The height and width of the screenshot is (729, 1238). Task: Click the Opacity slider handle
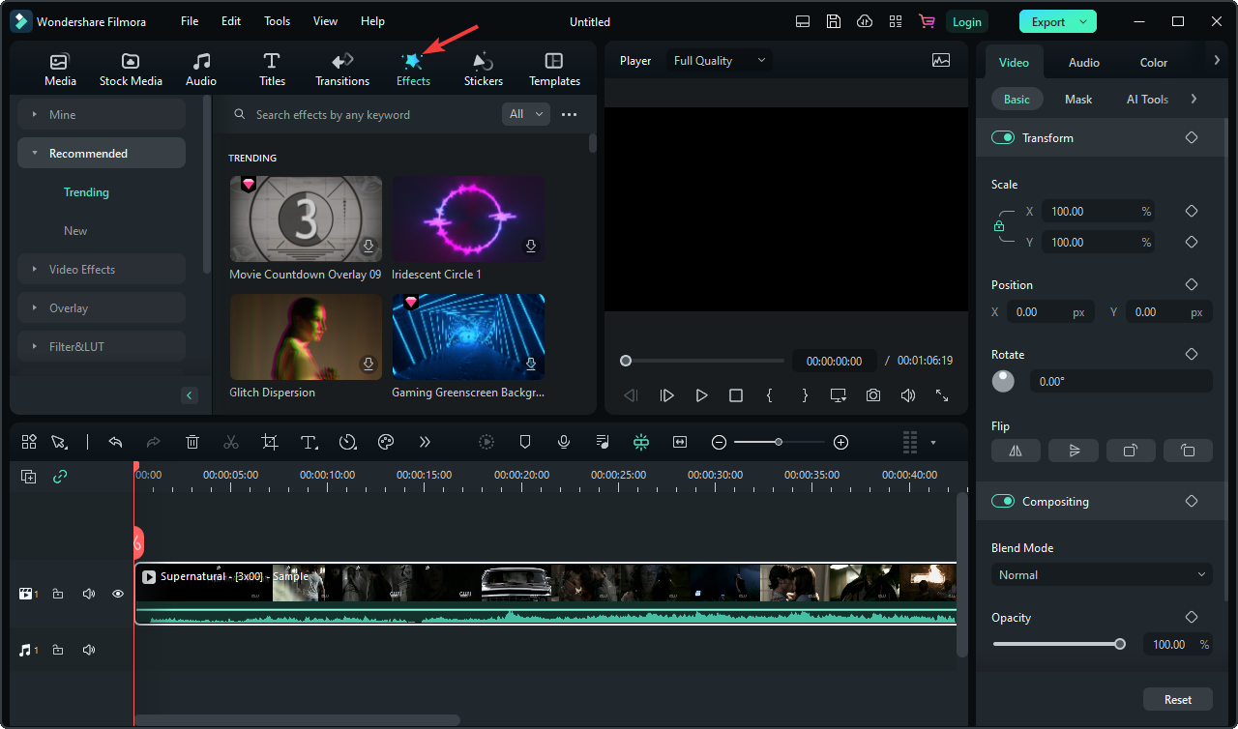[x=1120, y=644]
